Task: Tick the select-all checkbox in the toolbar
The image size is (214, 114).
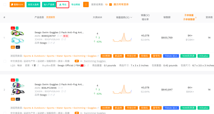Action: point(5,4)
